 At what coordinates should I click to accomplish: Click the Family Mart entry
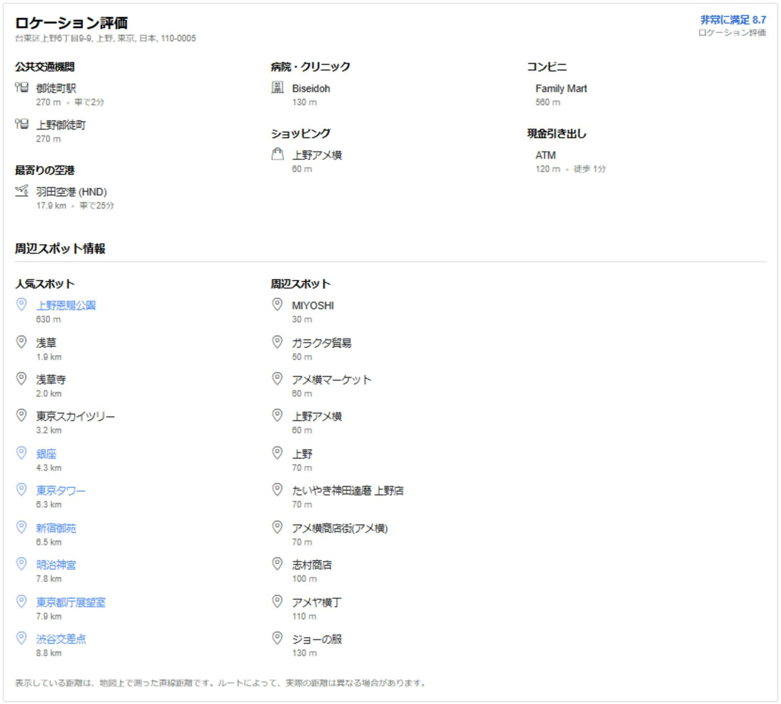(x=561, y=88)
